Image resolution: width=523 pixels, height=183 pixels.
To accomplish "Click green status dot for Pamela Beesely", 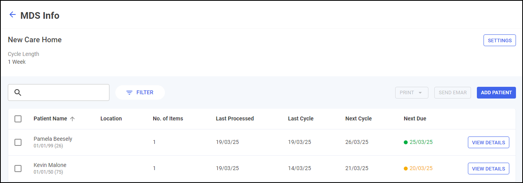I will [406, 142].
